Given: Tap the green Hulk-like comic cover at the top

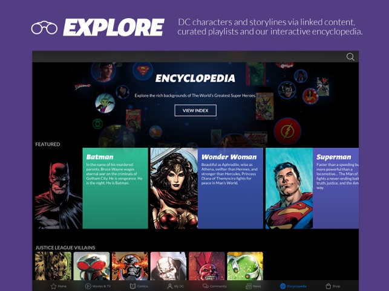Looking at the screenshot, I should pos(256,74).
